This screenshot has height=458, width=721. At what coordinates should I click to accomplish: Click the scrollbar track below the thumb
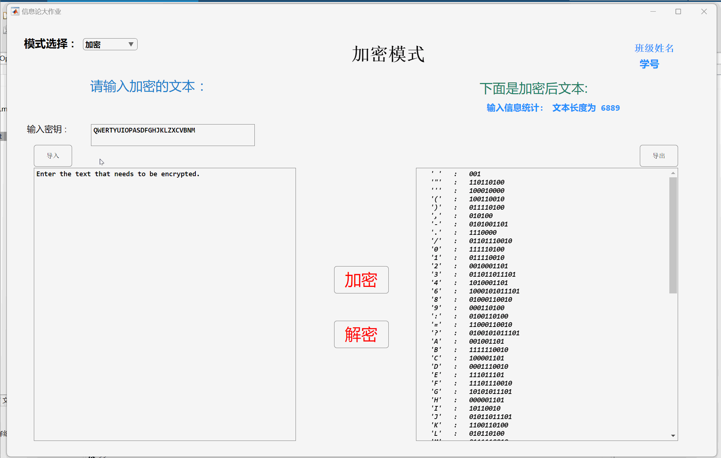673,364
